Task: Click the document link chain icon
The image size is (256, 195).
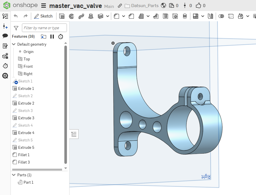Action: pos(120,6)
